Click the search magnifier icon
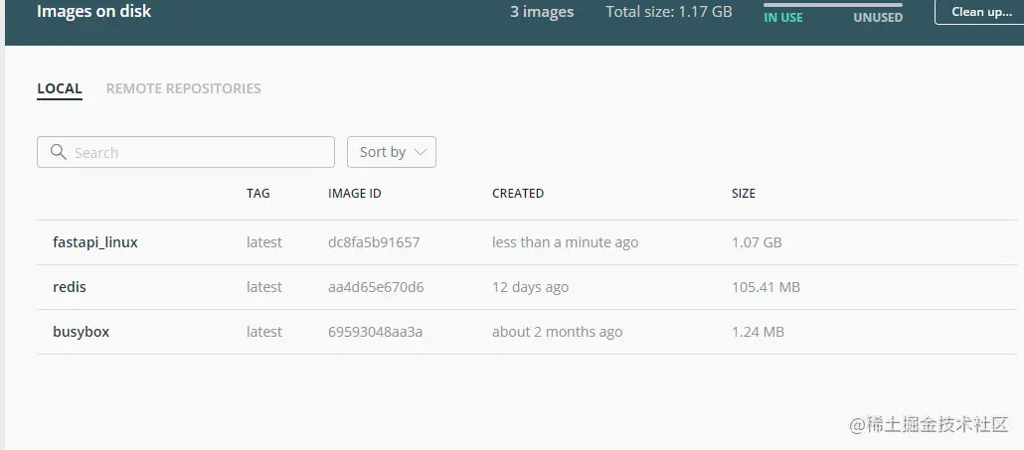The height and width of the screenshot is (450, 1024). point(58,152)
